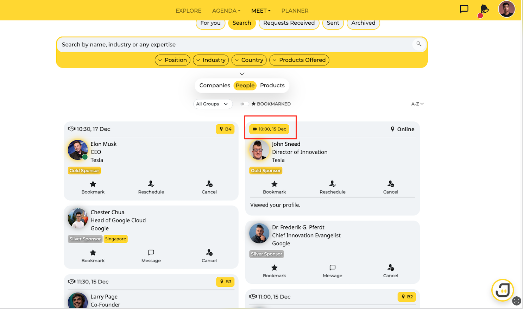Screen dimensions: 523x309
Task: Open the A-Z sort dropdown
Action: (417, 104)
